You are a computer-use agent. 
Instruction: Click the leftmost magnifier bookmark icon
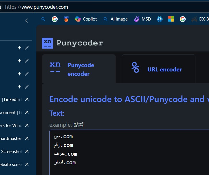[44, 19]
